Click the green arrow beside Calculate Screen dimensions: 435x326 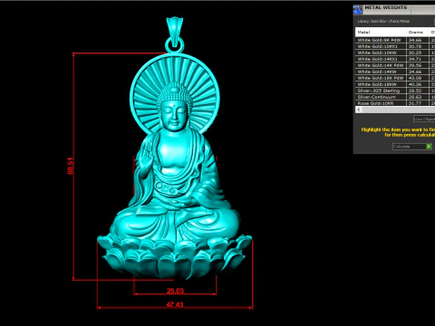point(429,147)
